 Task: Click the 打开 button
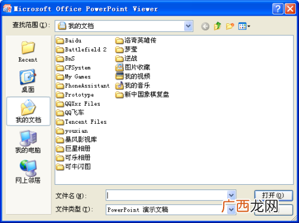pyautogui.click(x=273, y=195)
